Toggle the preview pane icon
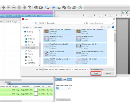 (109, 27)
